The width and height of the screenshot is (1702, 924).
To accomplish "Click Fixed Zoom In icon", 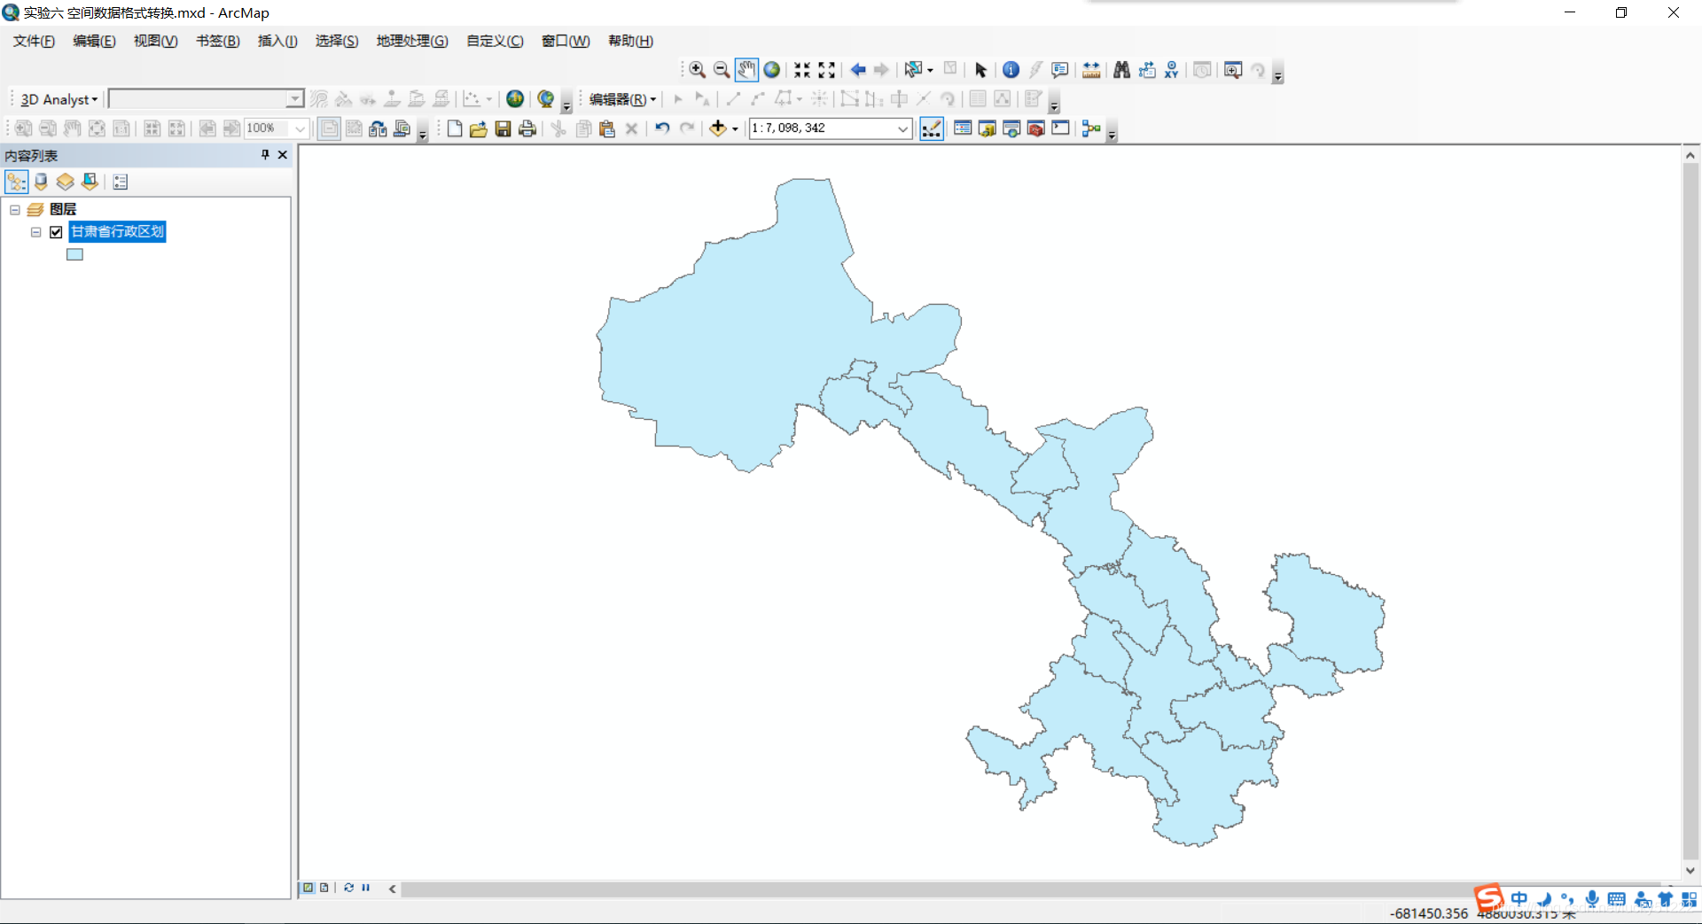I will tap(802, 70).
